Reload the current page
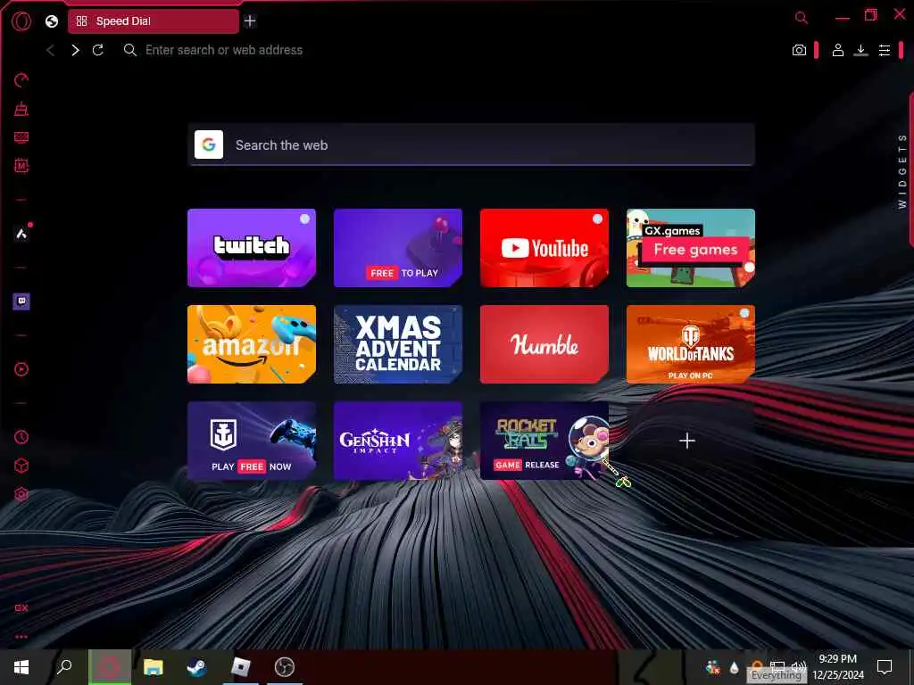Screen dimensions: 914x685 (x=98, y=50)
